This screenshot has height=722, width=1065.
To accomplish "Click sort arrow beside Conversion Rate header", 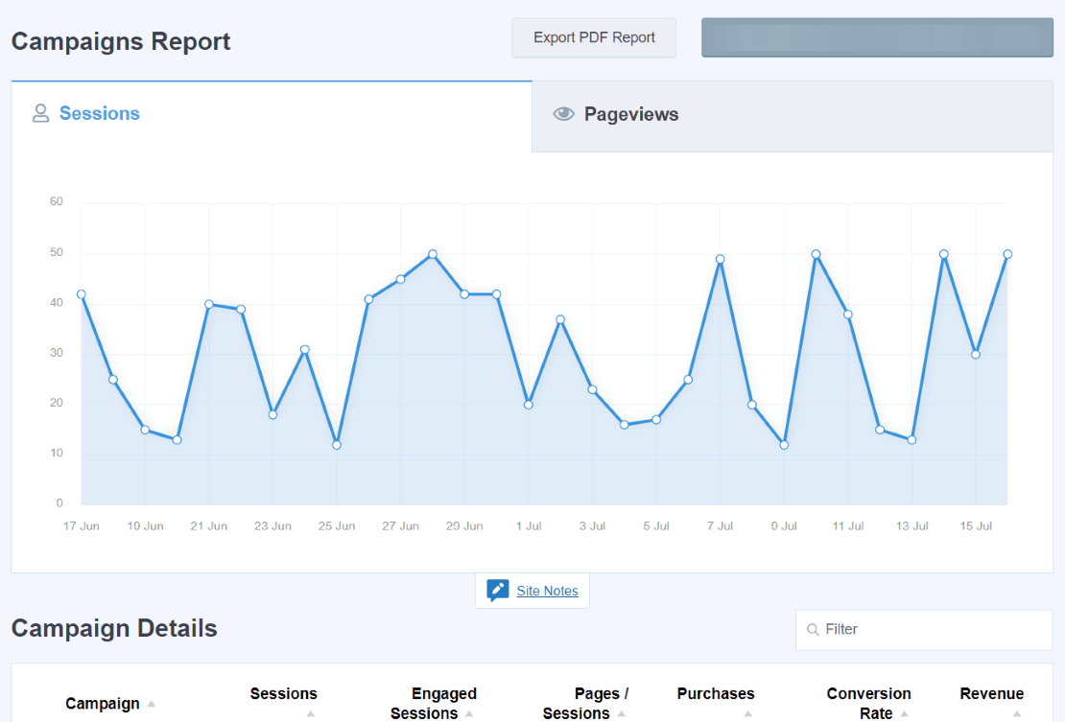I will coord(905,713).
